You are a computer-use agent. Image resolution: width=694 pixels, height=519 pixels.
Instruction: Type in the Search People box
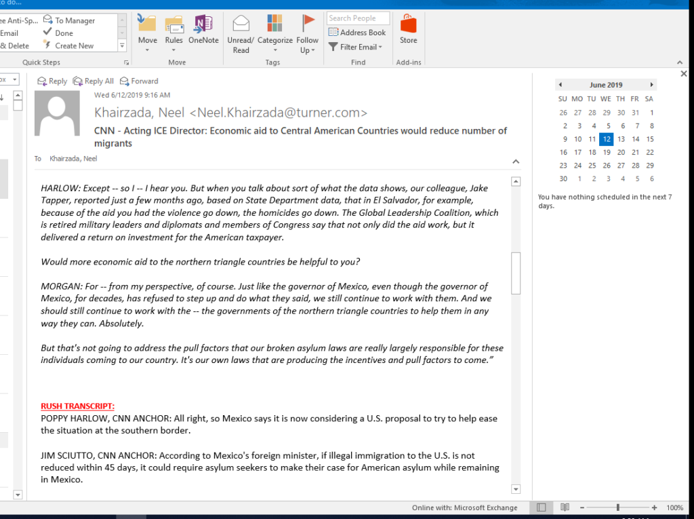[358, 18]
